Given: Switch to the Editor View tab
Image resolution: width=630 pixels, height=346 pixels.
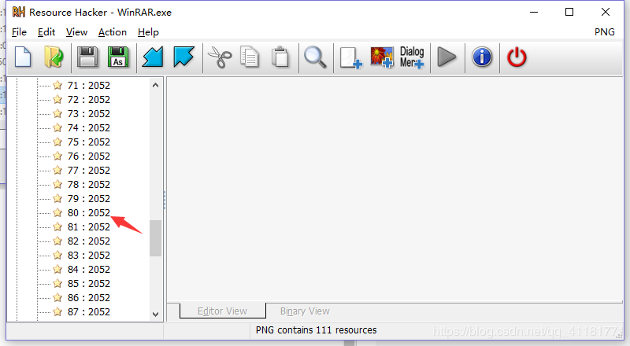Looking at the screenshot, I should 222,311.
